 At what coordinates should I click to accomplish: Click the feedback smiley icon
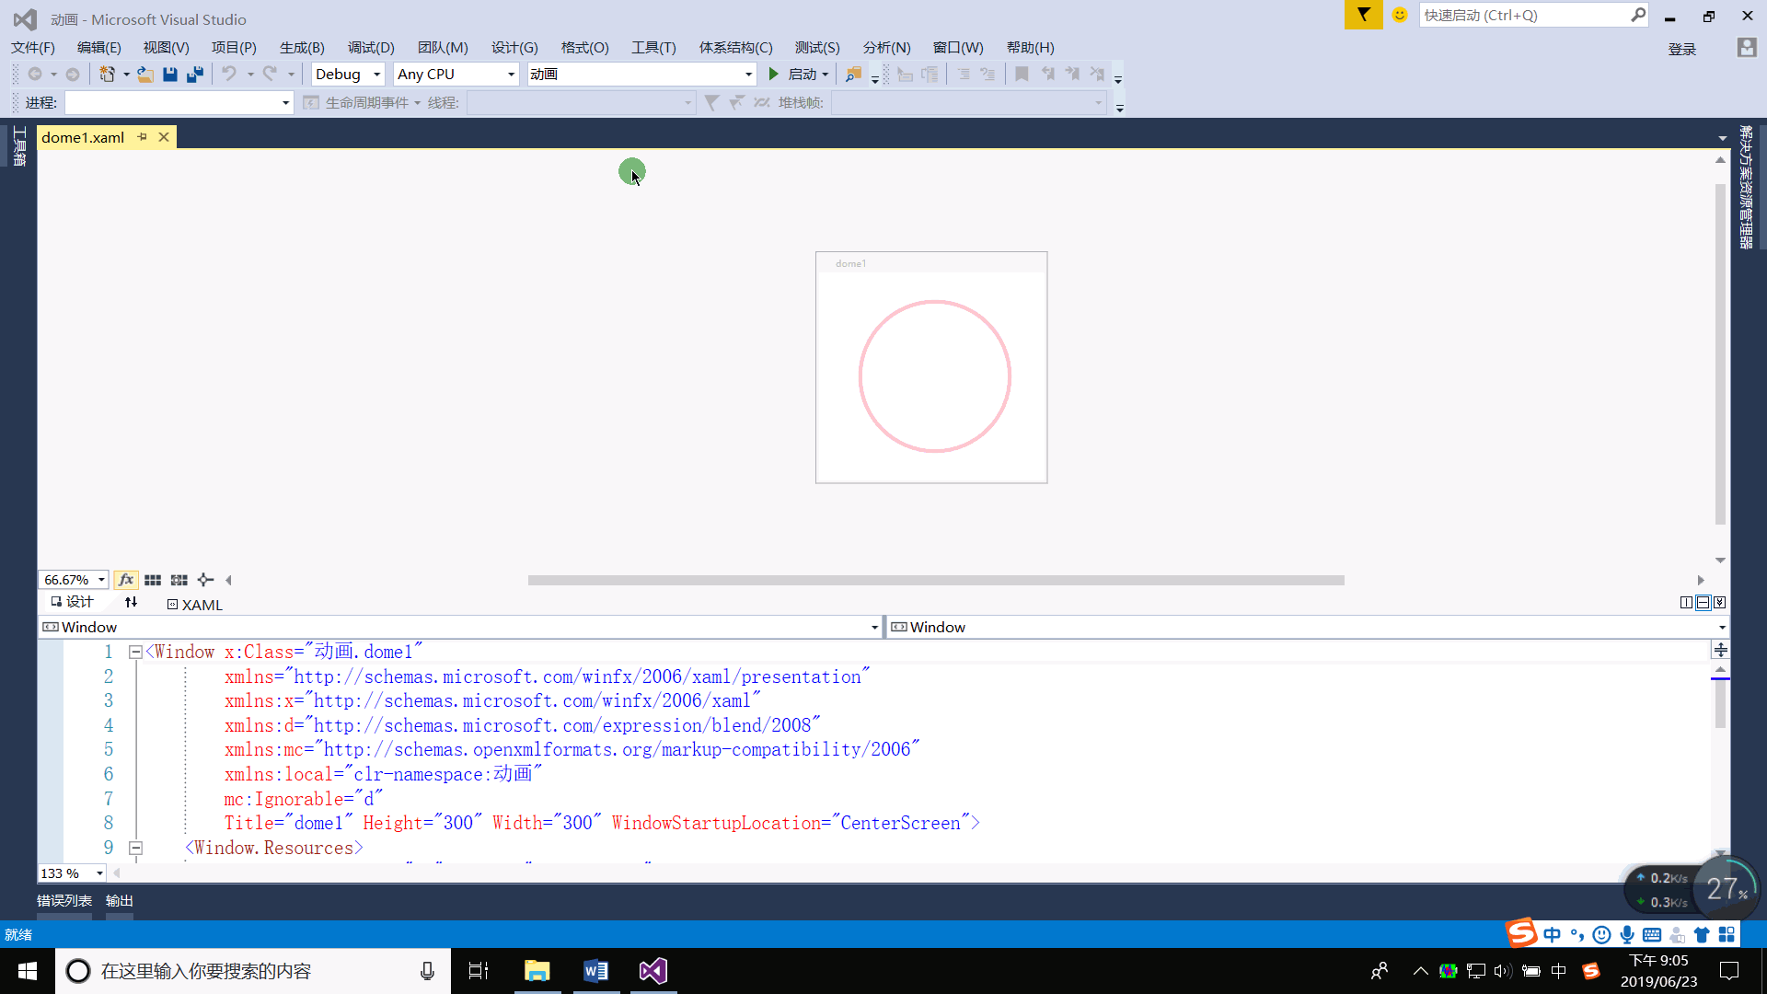1399,15
